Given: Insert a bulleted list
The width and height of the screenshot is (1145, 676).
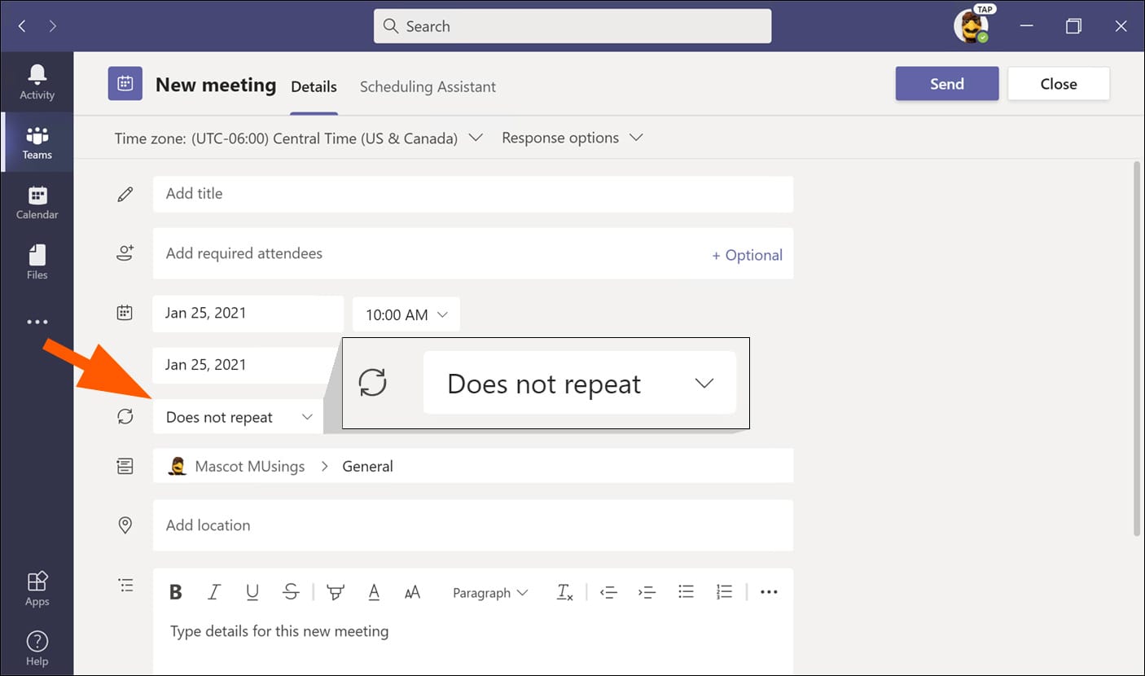Looking at the screenshot, I should 686,592.
